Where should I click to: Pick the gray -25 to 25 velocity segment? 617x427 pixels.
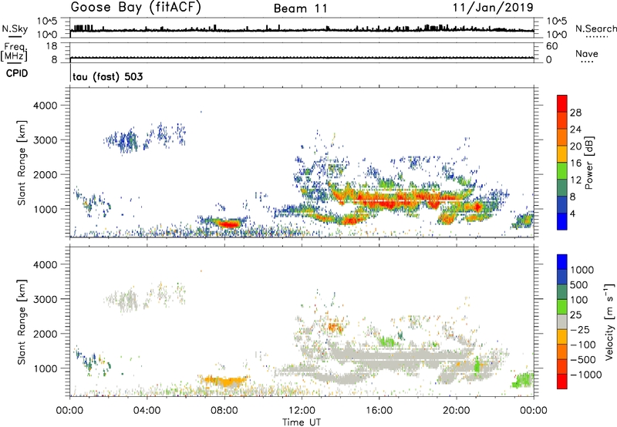(x=562, y=322)
